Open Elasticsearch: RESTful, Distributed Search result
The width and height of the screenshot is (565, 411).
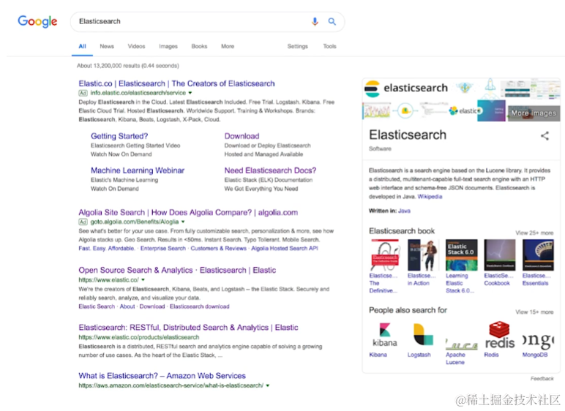(x=188, y=328)
